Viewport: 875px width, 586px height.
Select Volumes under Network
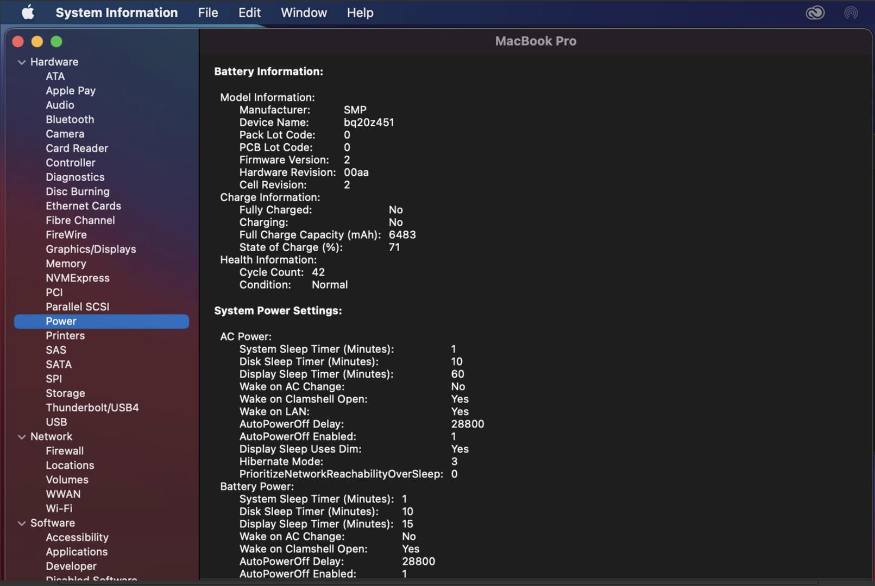(x=67, y=480)
